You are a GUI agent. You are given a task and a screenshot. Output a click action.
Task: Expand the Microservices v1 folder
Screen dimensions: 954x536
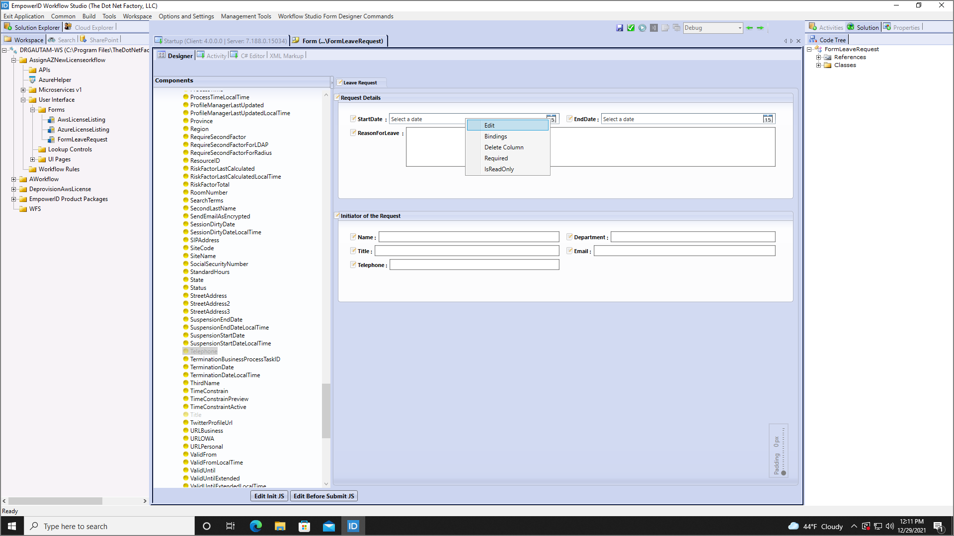click(x=24, y=90)
